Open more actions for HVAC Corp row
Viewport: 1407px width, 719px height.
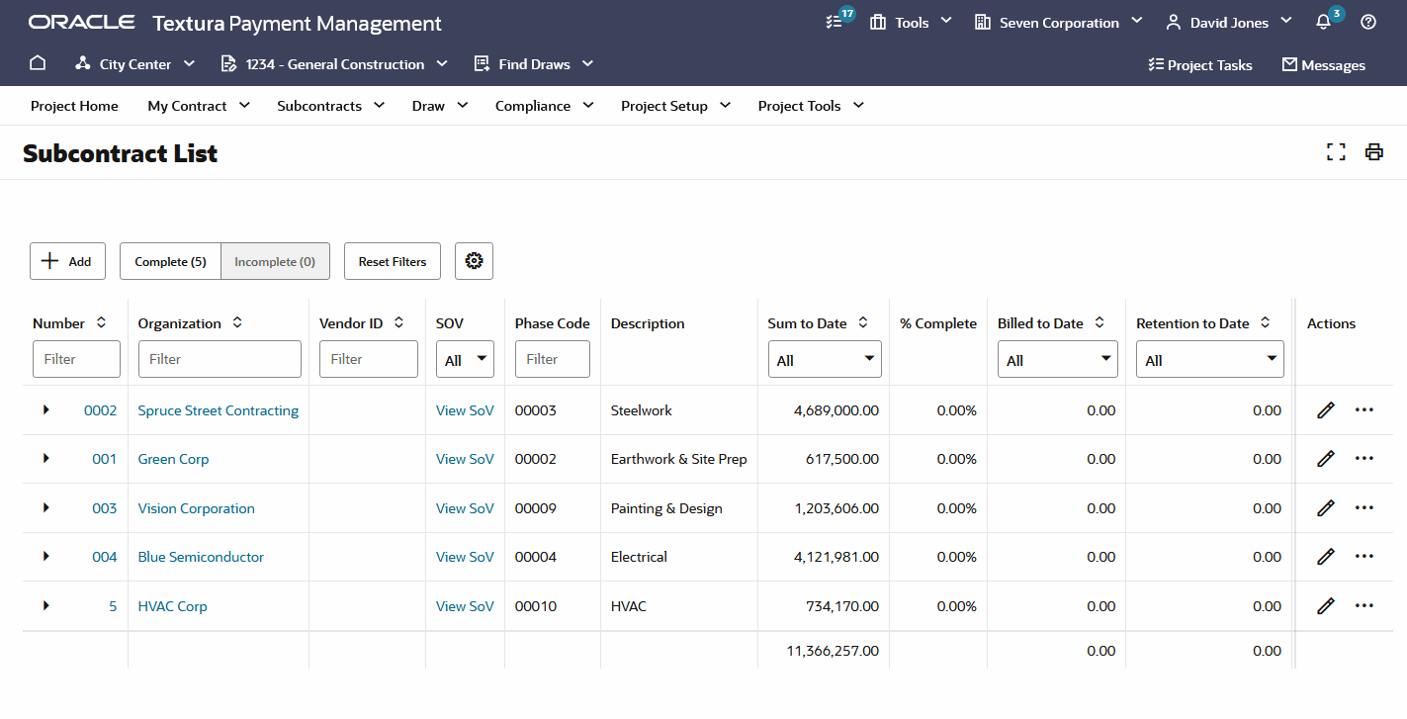coord(1364,606)
